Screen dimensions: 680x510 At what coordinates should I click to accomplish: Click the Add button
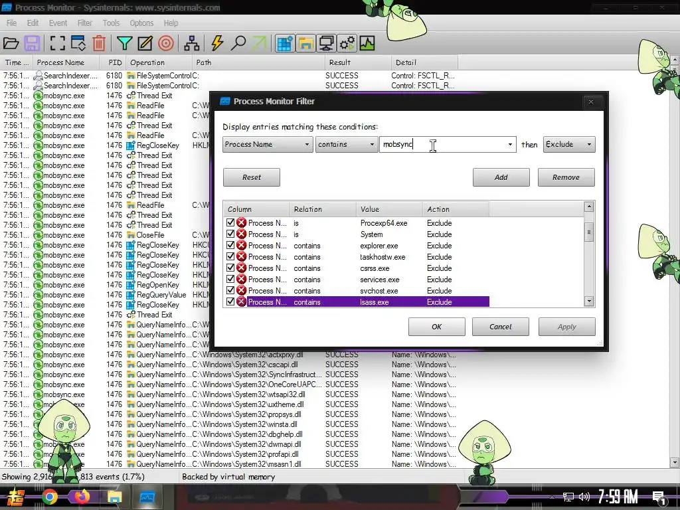click(x=501, y=177)
